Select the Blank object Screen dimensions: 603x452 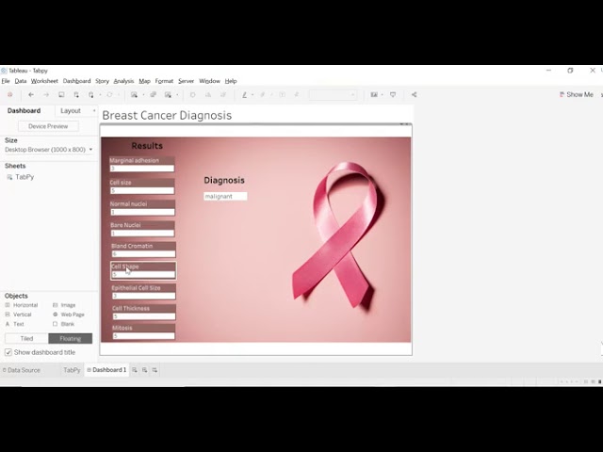[63, 324]
